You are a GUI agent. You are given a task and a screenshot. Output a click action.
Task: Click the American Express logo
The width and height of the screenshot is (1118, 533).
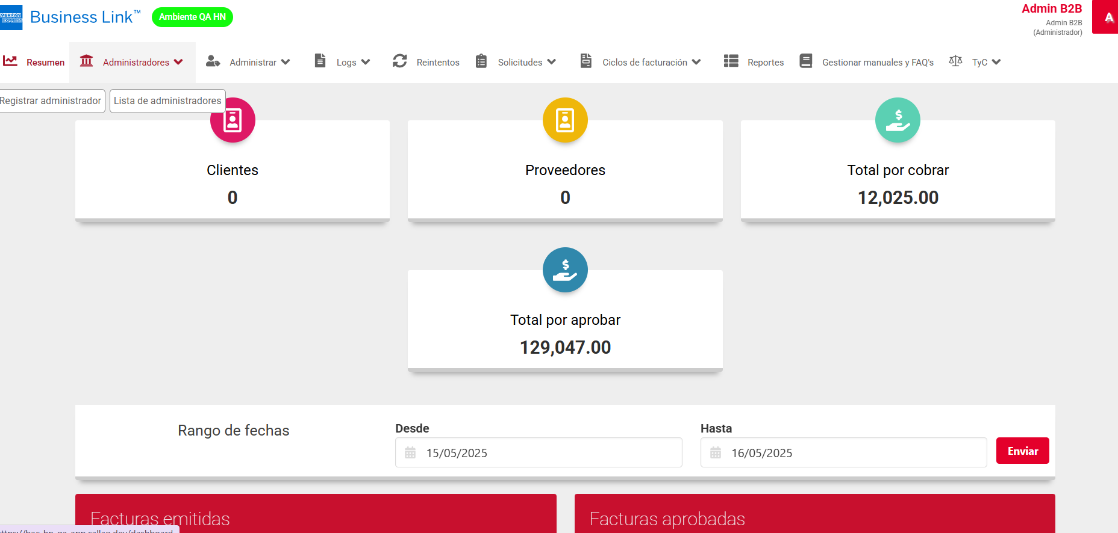point(11,17)
